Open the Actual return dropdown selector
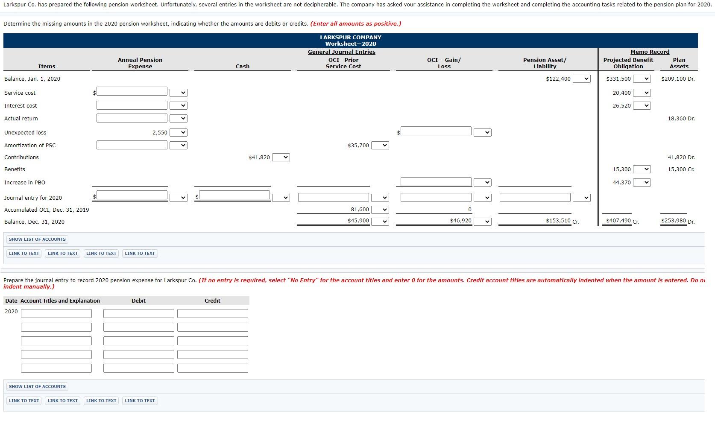The image size is (715, 423). click(x=180, y=118)
